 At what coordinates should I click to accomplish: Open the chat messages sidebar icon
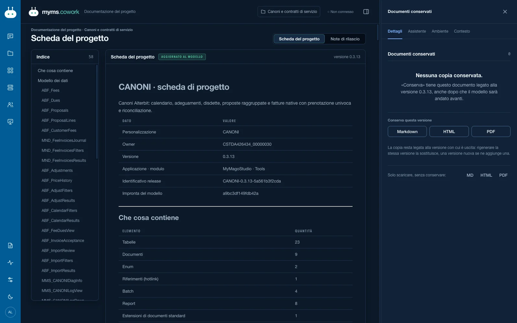point(10,36)
